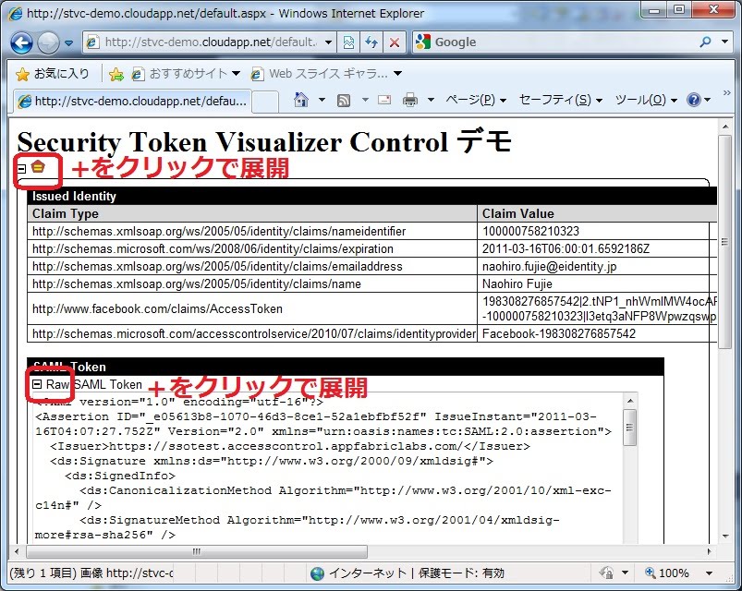The image size is (742, 591).
Task: Click the Naohiro Fujie claim value
Action: coord(517,283)
